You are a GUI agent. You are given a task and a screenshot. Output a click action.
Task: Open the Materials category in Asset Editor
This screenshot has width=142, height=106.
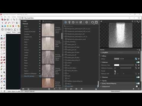(65, 22)
